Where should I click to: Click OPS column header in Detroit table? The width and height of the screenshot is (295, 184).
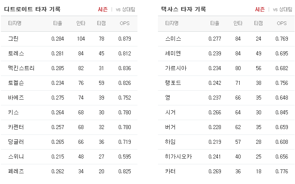(x=125, y=23)
